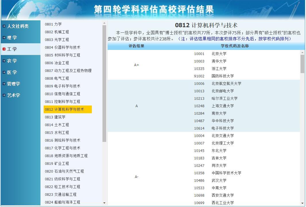
Task: Select 0801 力学 in the discipline list
Action: coord(53,24)
